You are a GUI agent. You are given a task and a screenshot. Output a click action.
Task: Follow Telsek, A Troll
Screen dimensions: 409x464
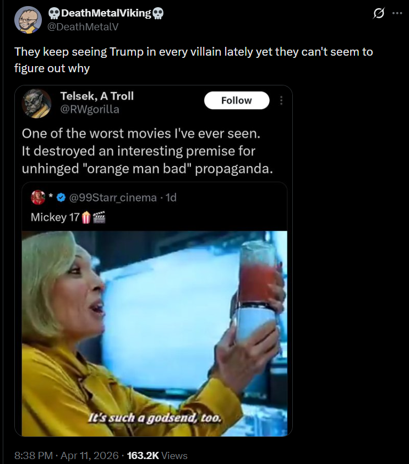pyautogui.click(x=237, y=100)
